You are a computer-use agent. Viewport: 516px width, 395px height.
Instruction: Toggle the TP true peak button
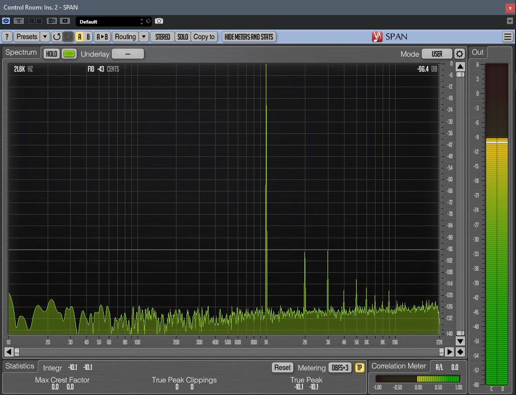(x=360, y=367)
